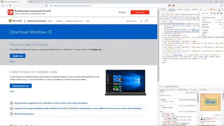Screen dimensions: 224x126
Task: Open the Event Listeners tab
Action: point(171,90)
